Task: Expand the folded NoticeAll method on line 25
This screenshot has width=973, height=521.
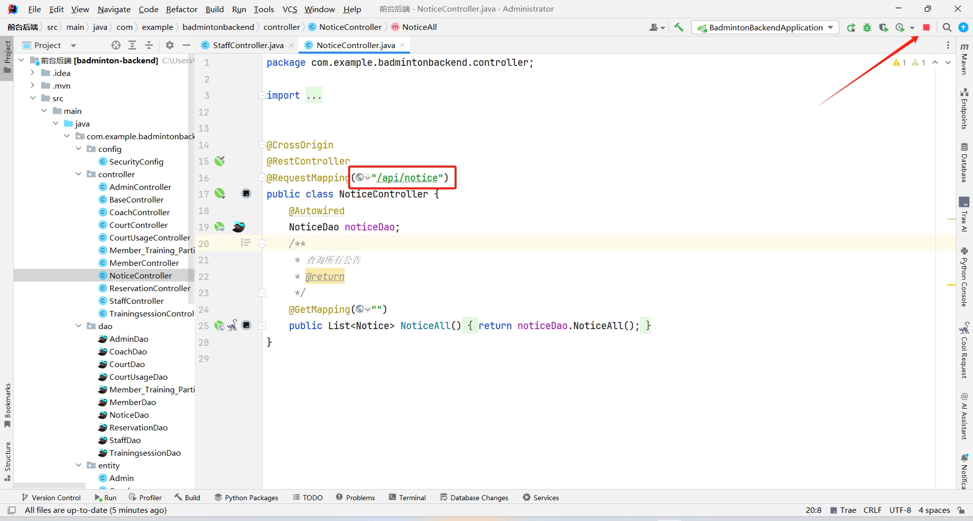Action: tap(262, 326)
